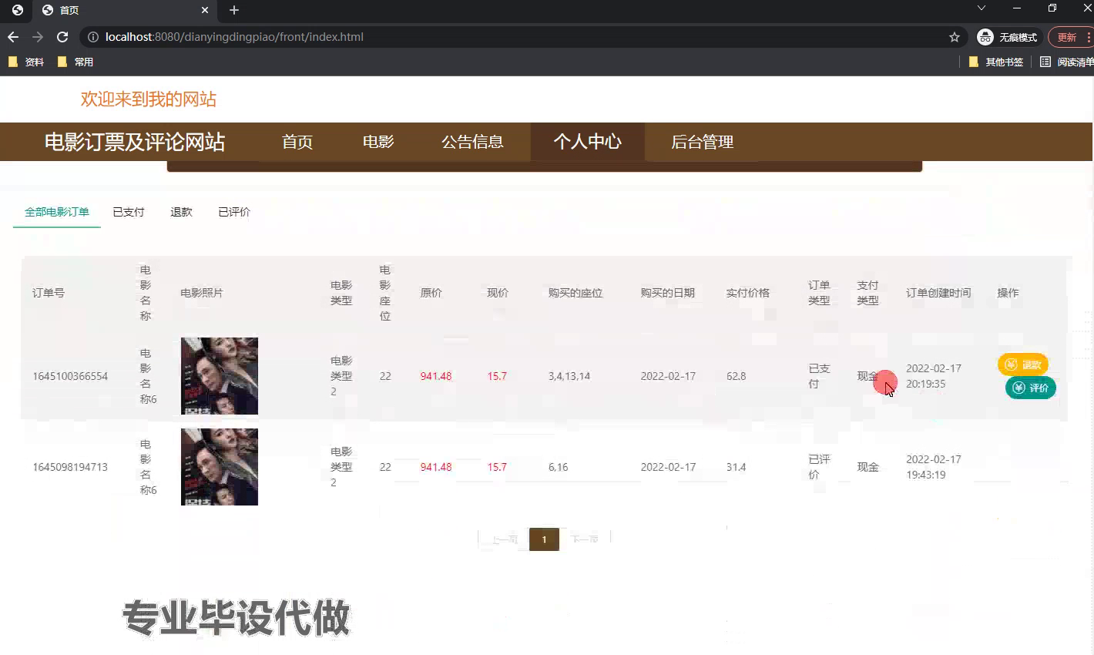
Task: Click the 购买的座位 column header
Action: pos(576,293)
